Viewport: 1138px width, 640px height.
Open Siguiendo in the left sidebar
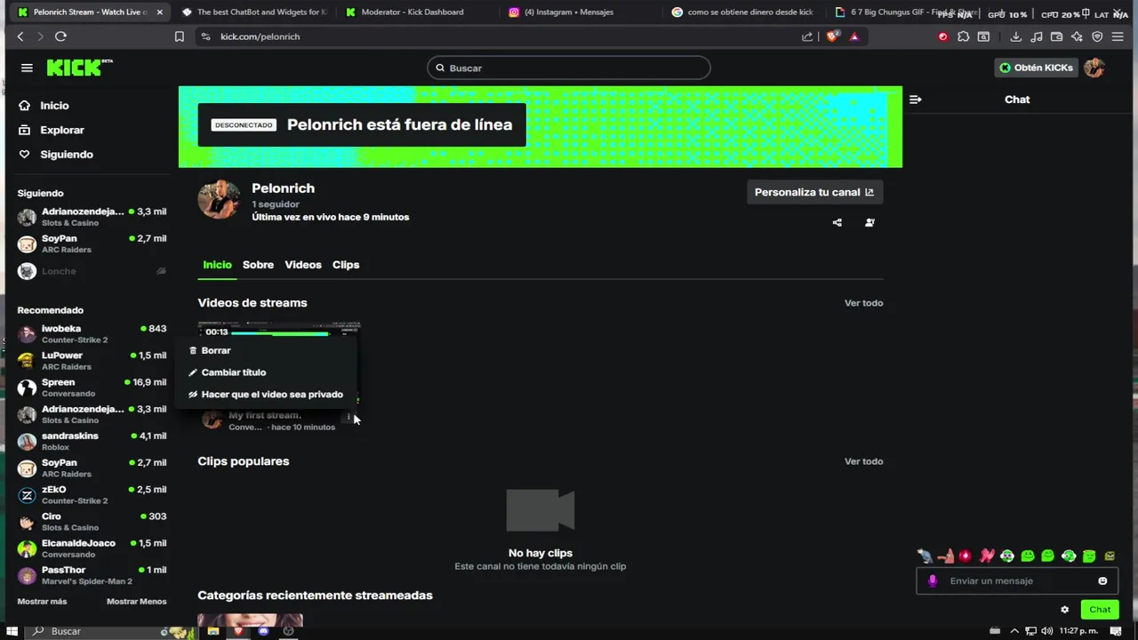55,154
